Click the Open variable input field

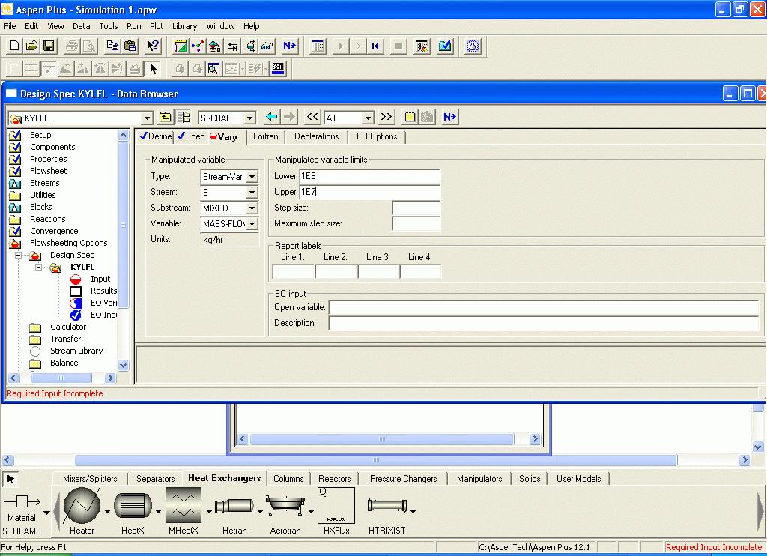click(x=544, y=307)
